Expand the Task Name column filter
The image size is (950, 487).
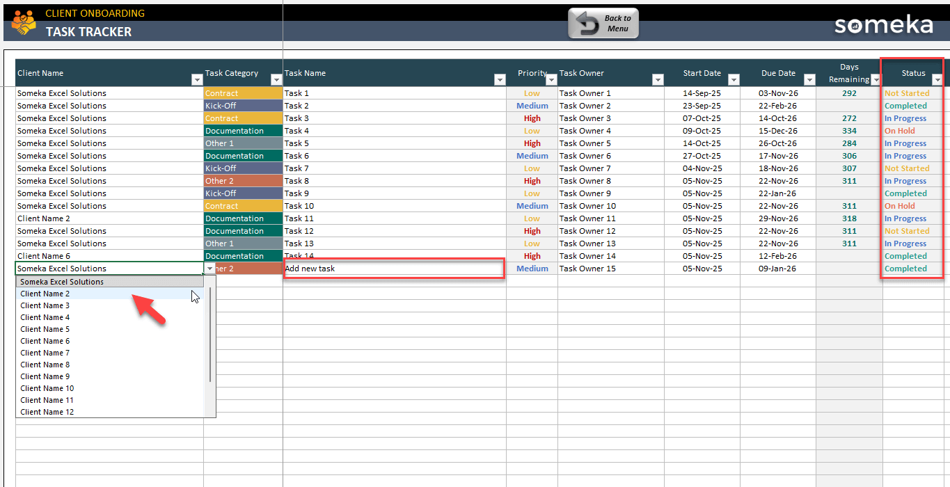pos(500,80)
